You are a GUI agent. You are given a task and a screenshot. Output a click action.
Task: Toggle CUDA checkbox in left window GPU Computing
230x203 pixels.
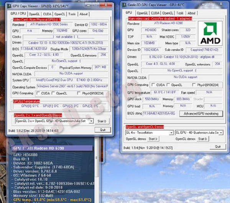(x=38, y=93)
